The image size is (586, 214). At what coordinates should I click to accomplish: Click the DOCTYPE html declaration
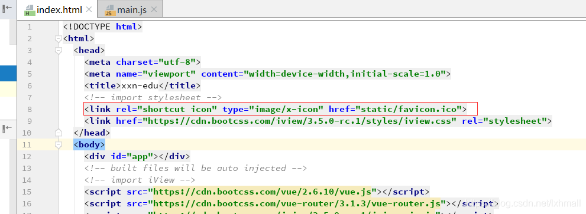tap(103, 27)
